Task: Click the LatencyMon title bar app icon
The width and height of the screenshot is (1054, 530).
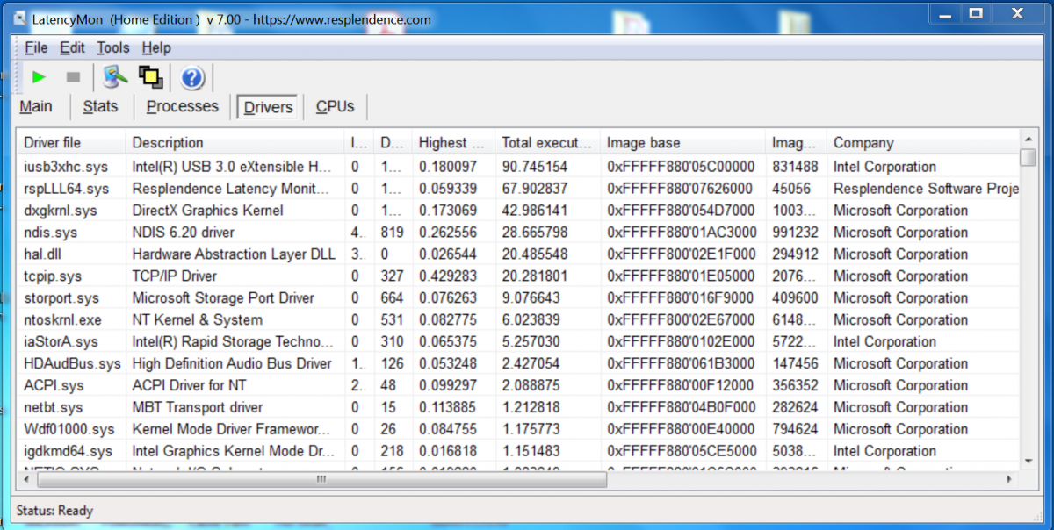Action: click(19, 18)
